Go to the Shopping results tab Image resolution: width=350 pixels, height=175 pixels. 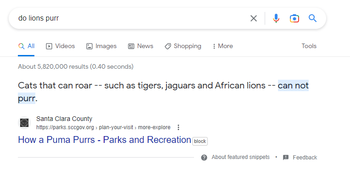(183, 46)
